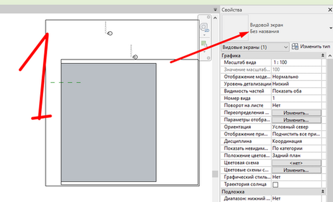Open the zoom region tool icon
Image resolution: width=333 pixels, height=202 pixels.
click(x=204, y=44)
